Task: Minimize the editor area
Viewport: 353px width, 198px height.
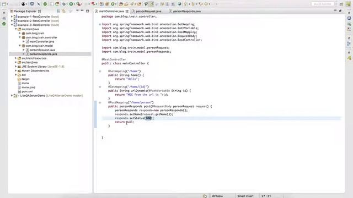Action: (x=335, y=10)
